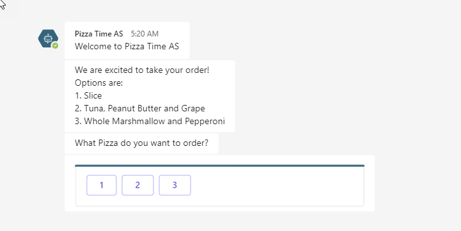Image resolution: width=461 pixels, height=231 pixels.
Task: Click the Whole Marshmallow and Pepperoni line
Action: 150,121
